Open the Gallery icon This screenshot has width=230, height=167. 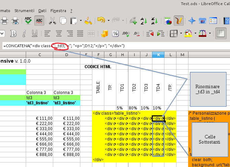pos(203,21)
